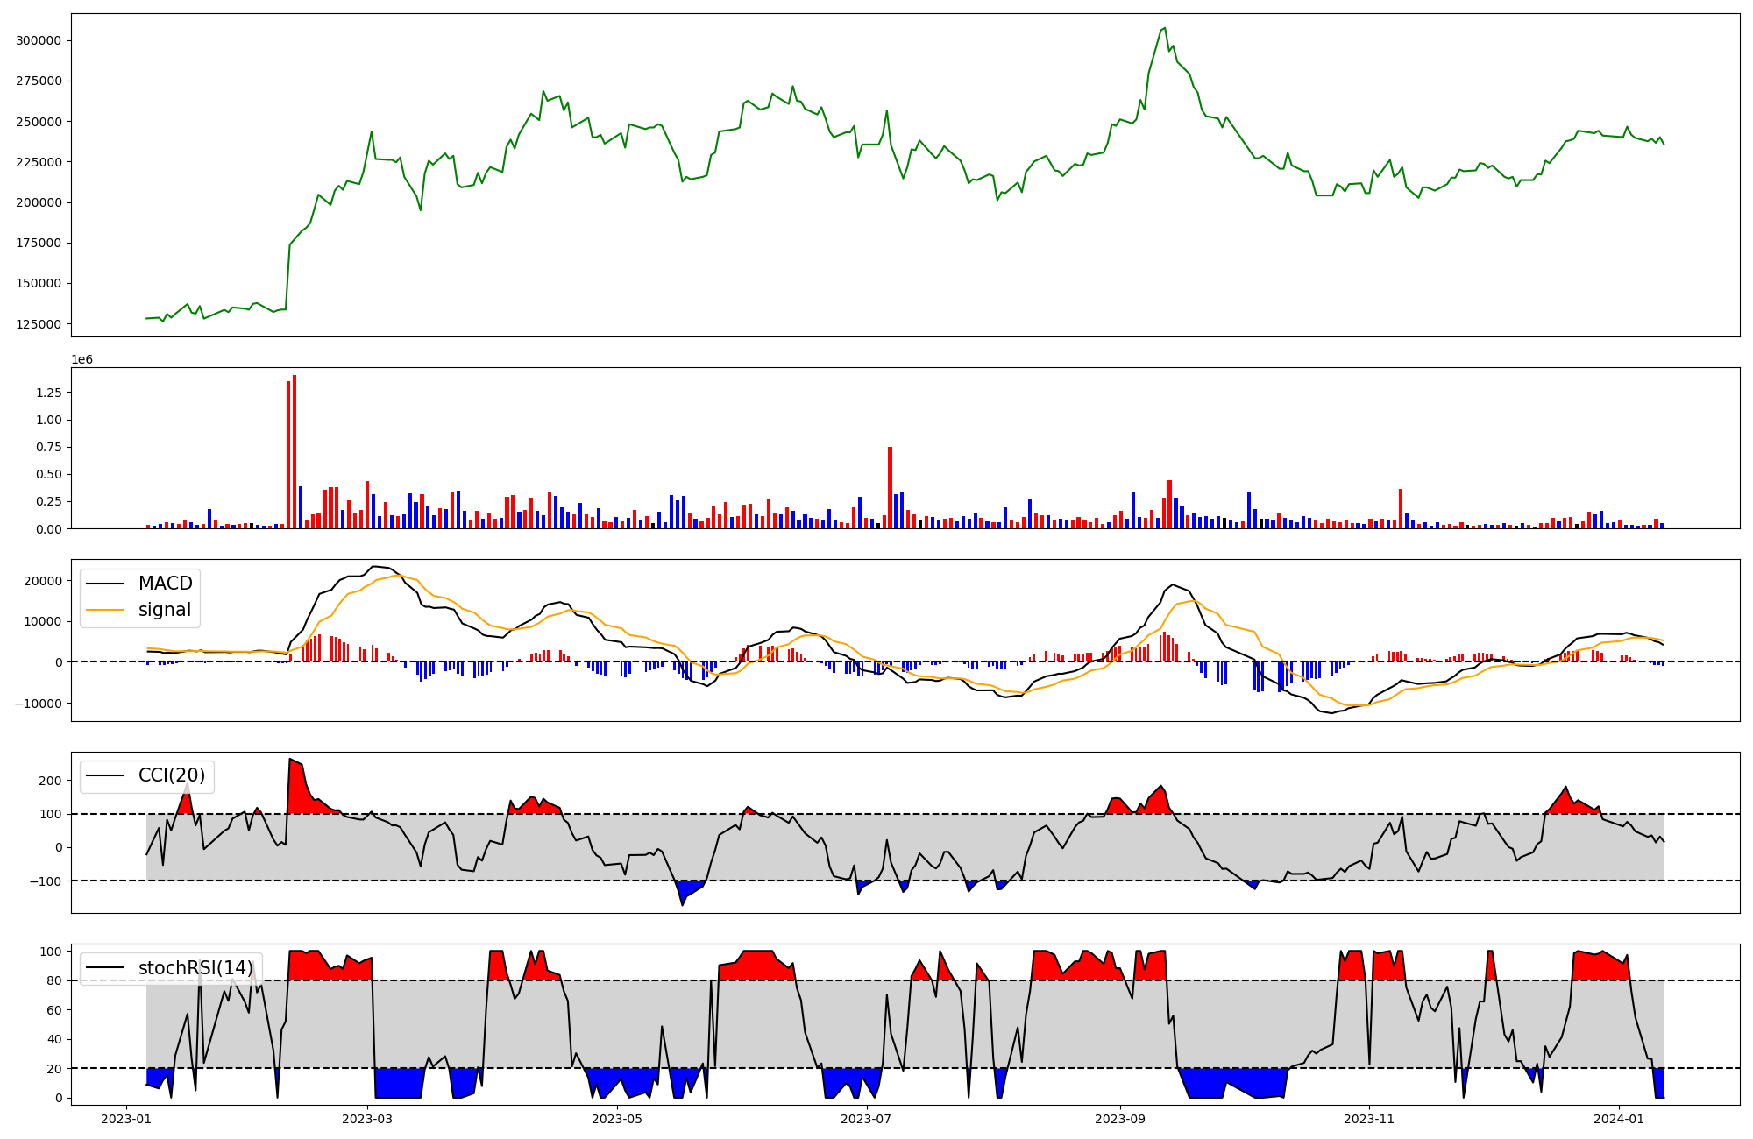Click the −100 tick on the CCI axis
The image size is (1753, 1139).
click(46, 881)
